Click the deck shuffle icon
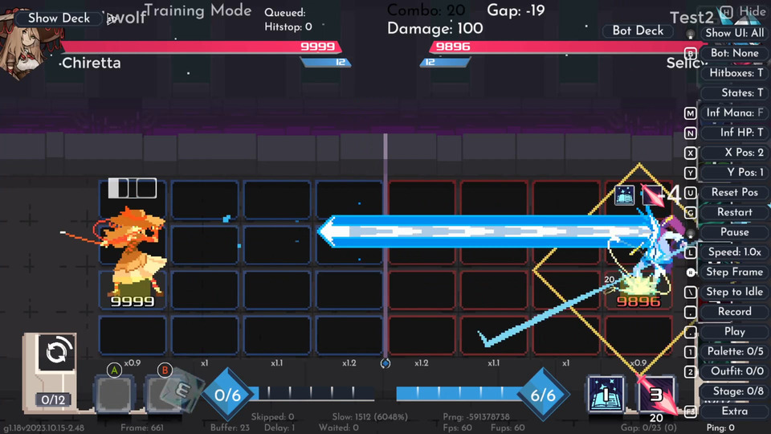The height and width of the screenshot is (434, 771). [x=57, y=352]
